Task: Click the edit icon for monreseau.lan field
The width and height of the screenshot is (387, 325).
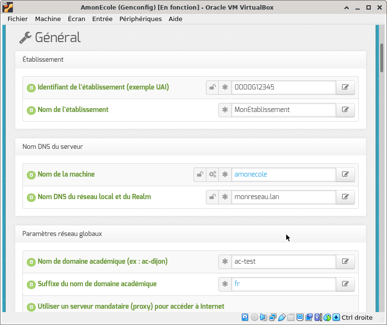Action: pyautogui.click(x=345, y=197)
